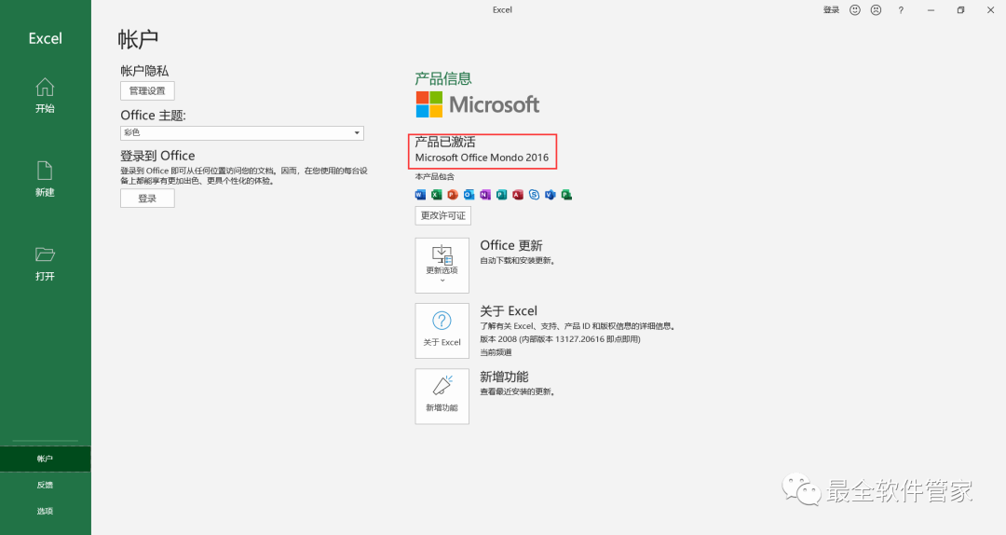Click the 管理设置 privacy button
The image size is (1006, 535).
tap(147, 90)
